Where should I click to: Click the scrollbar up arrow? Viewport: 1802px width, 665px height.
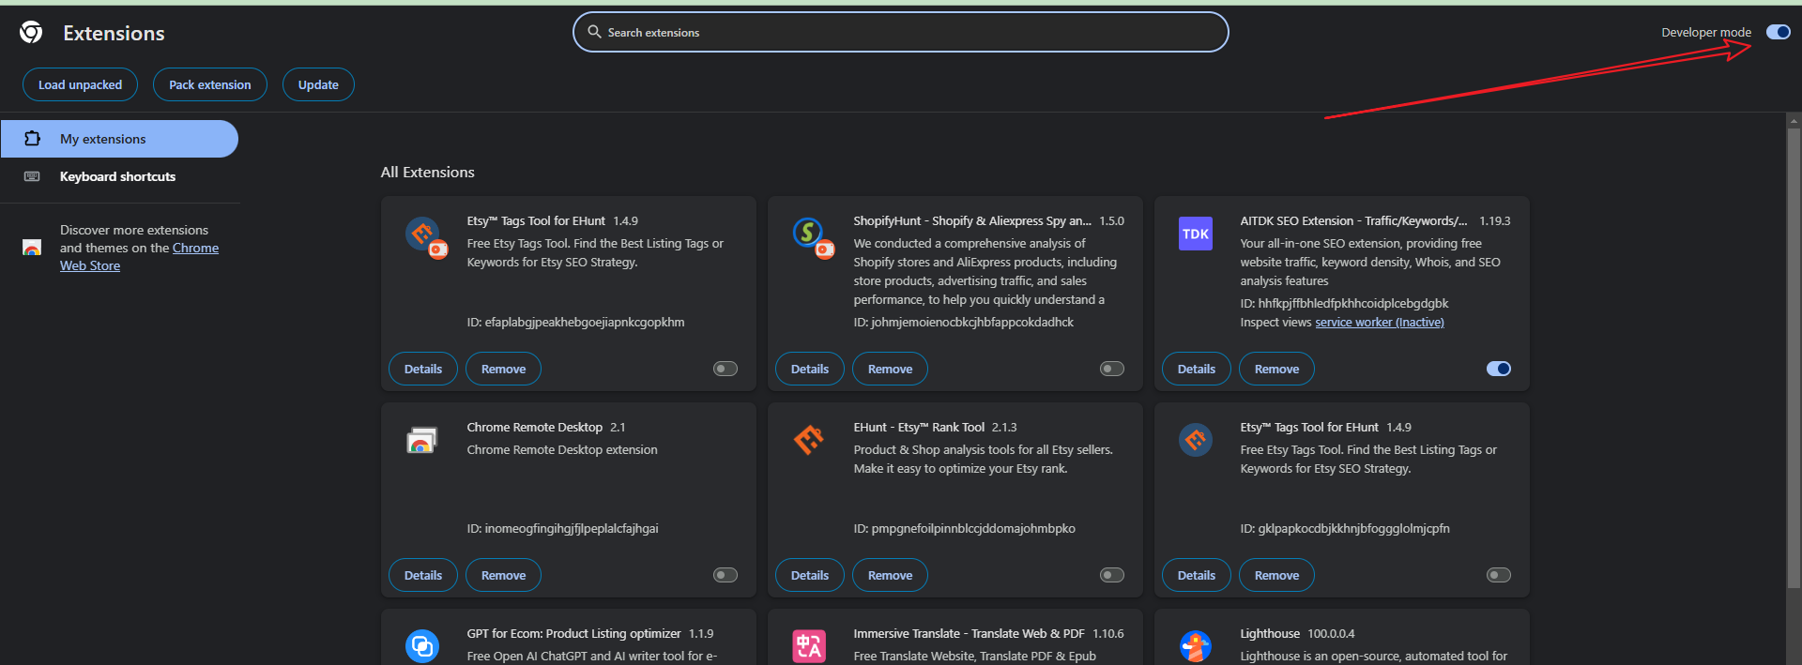(1794, 120)
